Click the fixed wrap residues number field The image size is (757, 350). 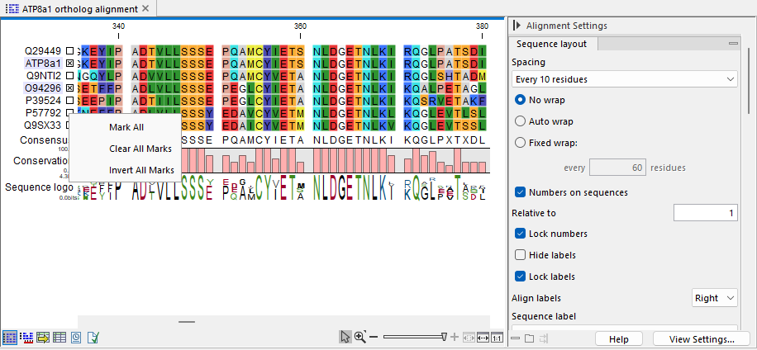(x=617, y=168)
